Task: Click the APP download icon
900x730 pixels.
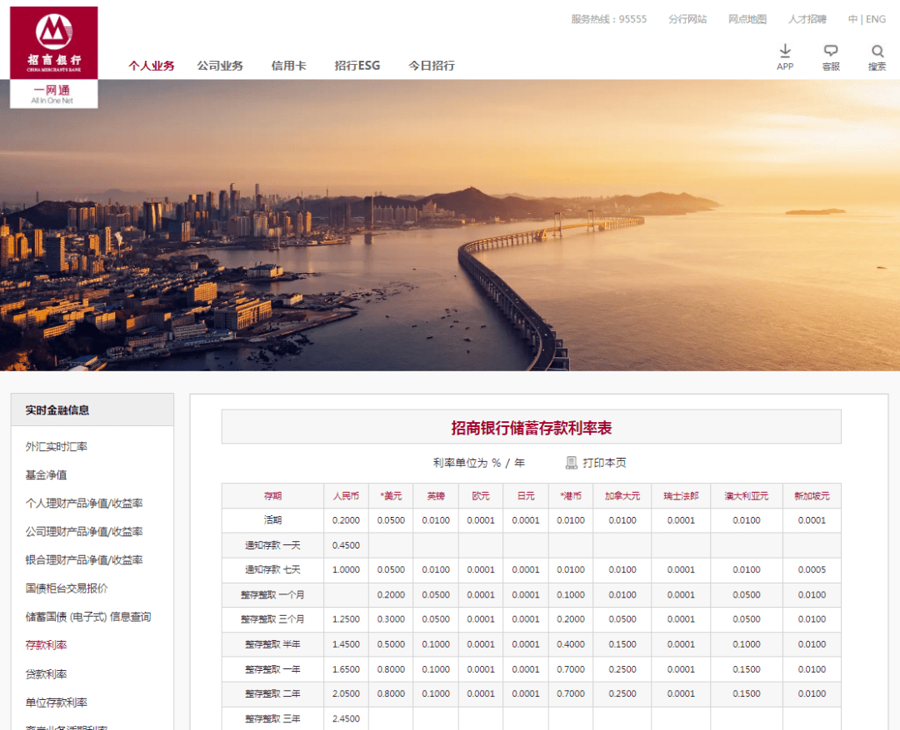Action: point(785,51)
